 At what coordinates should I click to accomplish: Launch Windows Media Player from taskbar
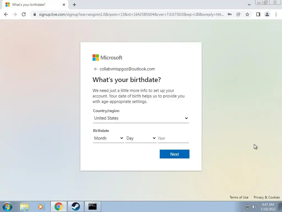[x=41, y=206]
